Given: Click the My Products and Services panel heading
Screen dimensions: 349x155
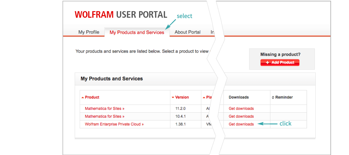Looking at the screenshot, I should (x=112, y=79).
